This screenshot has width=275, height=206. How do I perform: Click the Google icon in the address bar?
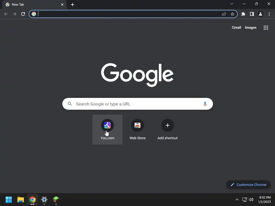click(34, 14)
